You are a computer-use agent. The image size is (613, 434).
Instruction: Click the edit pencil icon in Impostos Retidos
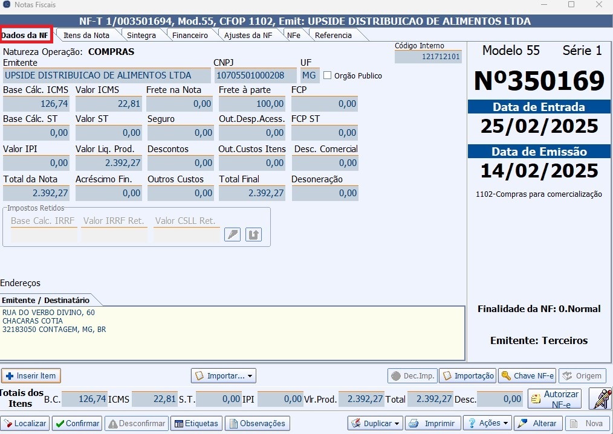[232, 235]
